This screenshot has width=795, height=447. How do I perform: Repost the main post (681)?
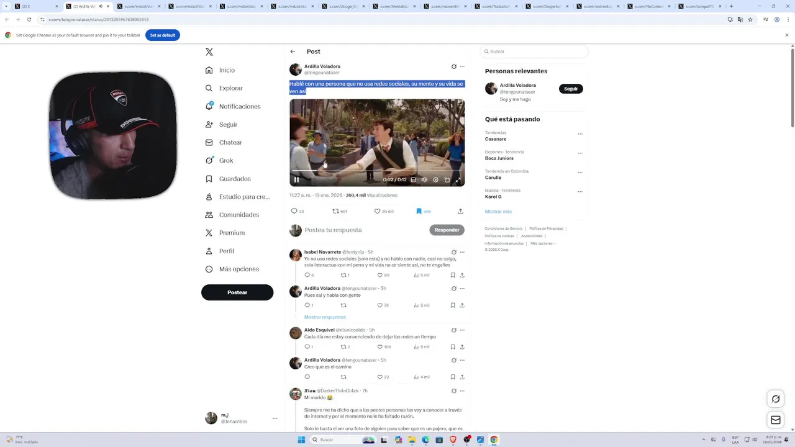[x=340, y=211]
